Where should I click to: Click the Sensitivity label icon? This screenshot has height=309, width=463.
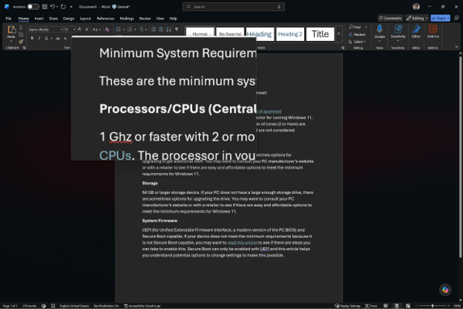pyautogui.click(x=397, y=29)
